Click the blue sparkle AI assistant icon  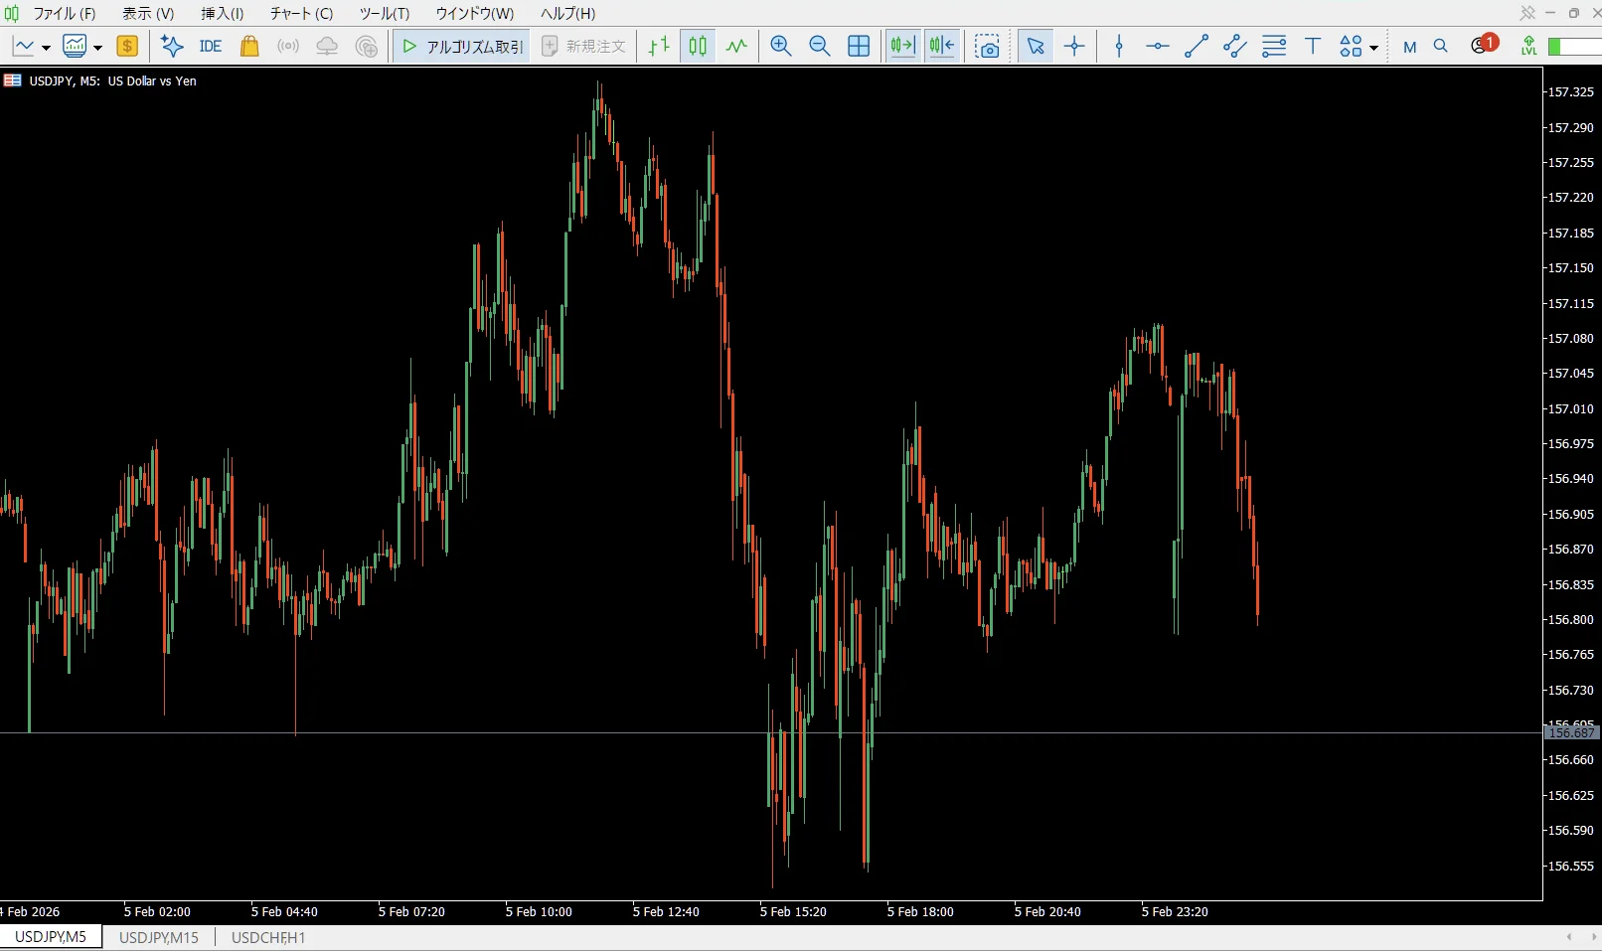point(172,46)
